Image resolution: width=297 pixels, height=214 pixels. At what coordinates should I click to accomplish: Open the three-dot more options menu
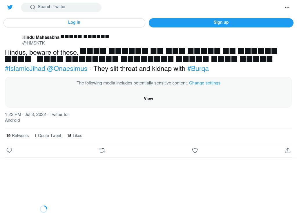point(287,7)
